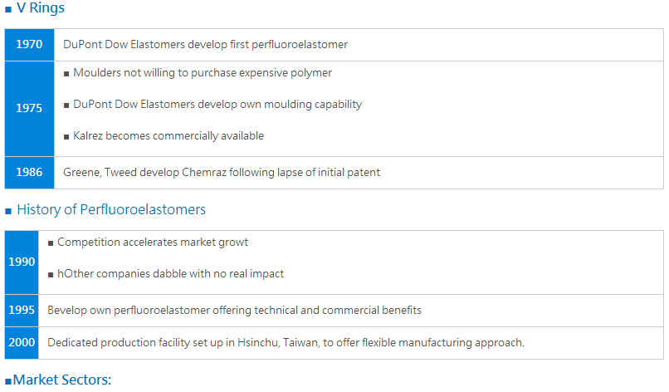The image size is (669, 392).
Task: Click the V Rings section heading
Action: 40,7
